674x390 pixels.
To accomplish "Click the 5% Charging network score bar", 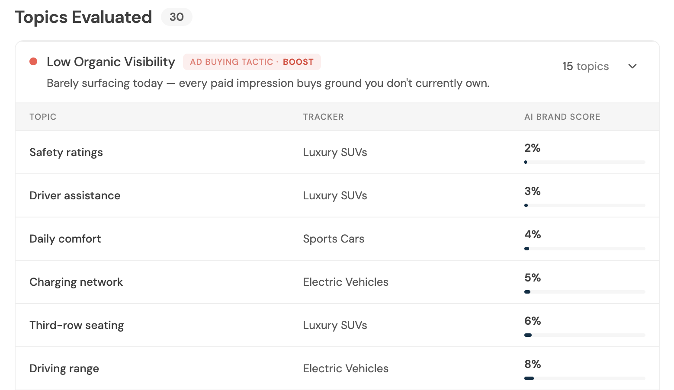I will 585,292.
